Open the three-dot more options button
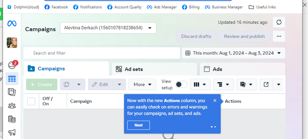 279,36
